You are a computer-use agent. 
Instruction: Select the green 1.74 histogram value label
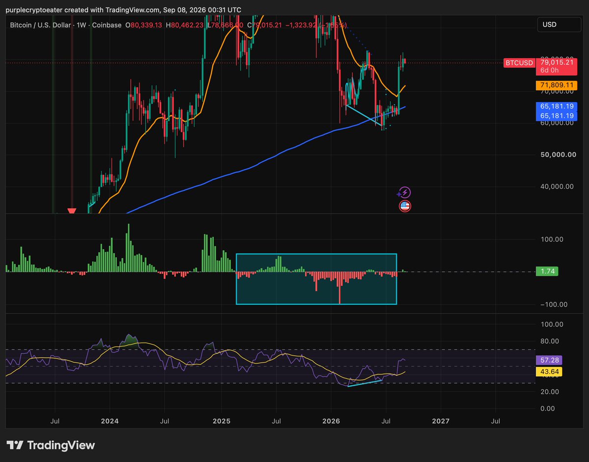coord(547,271)
